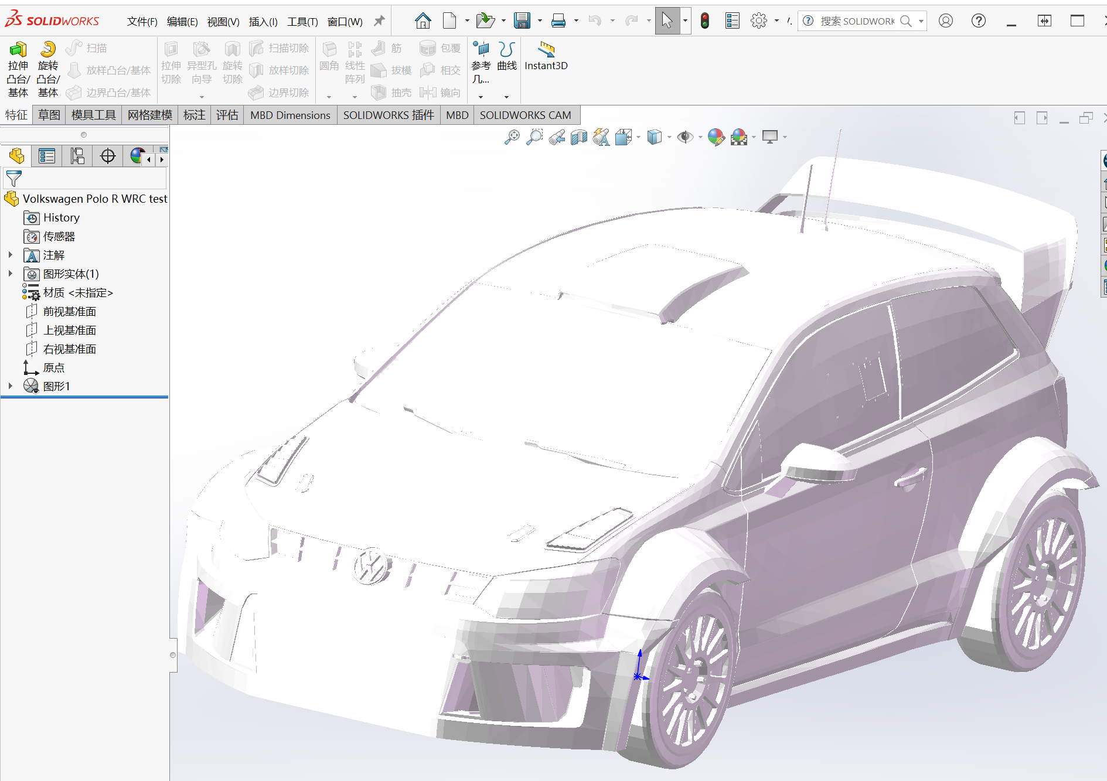Click the Revolved Boss/Base (旋转凸台/基体) tool
This screenshot has width=1107, height=781.
(x=48, y=69)
